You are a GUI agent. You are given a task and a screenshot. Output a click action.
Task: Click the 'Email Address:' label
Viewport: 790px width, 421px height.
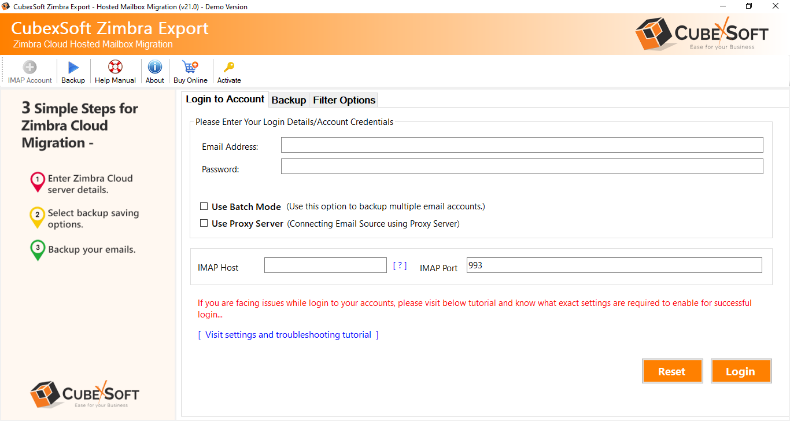[230, 147]
